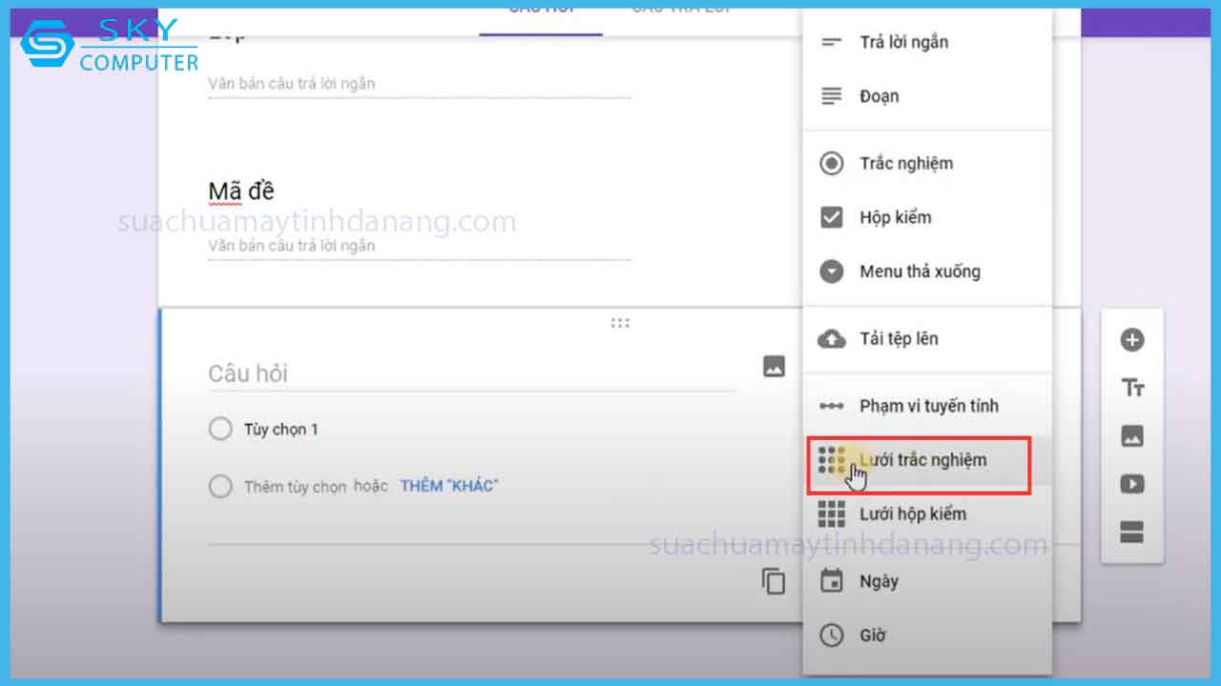Add a video from the side toolbar

[x=1132, y=484]
